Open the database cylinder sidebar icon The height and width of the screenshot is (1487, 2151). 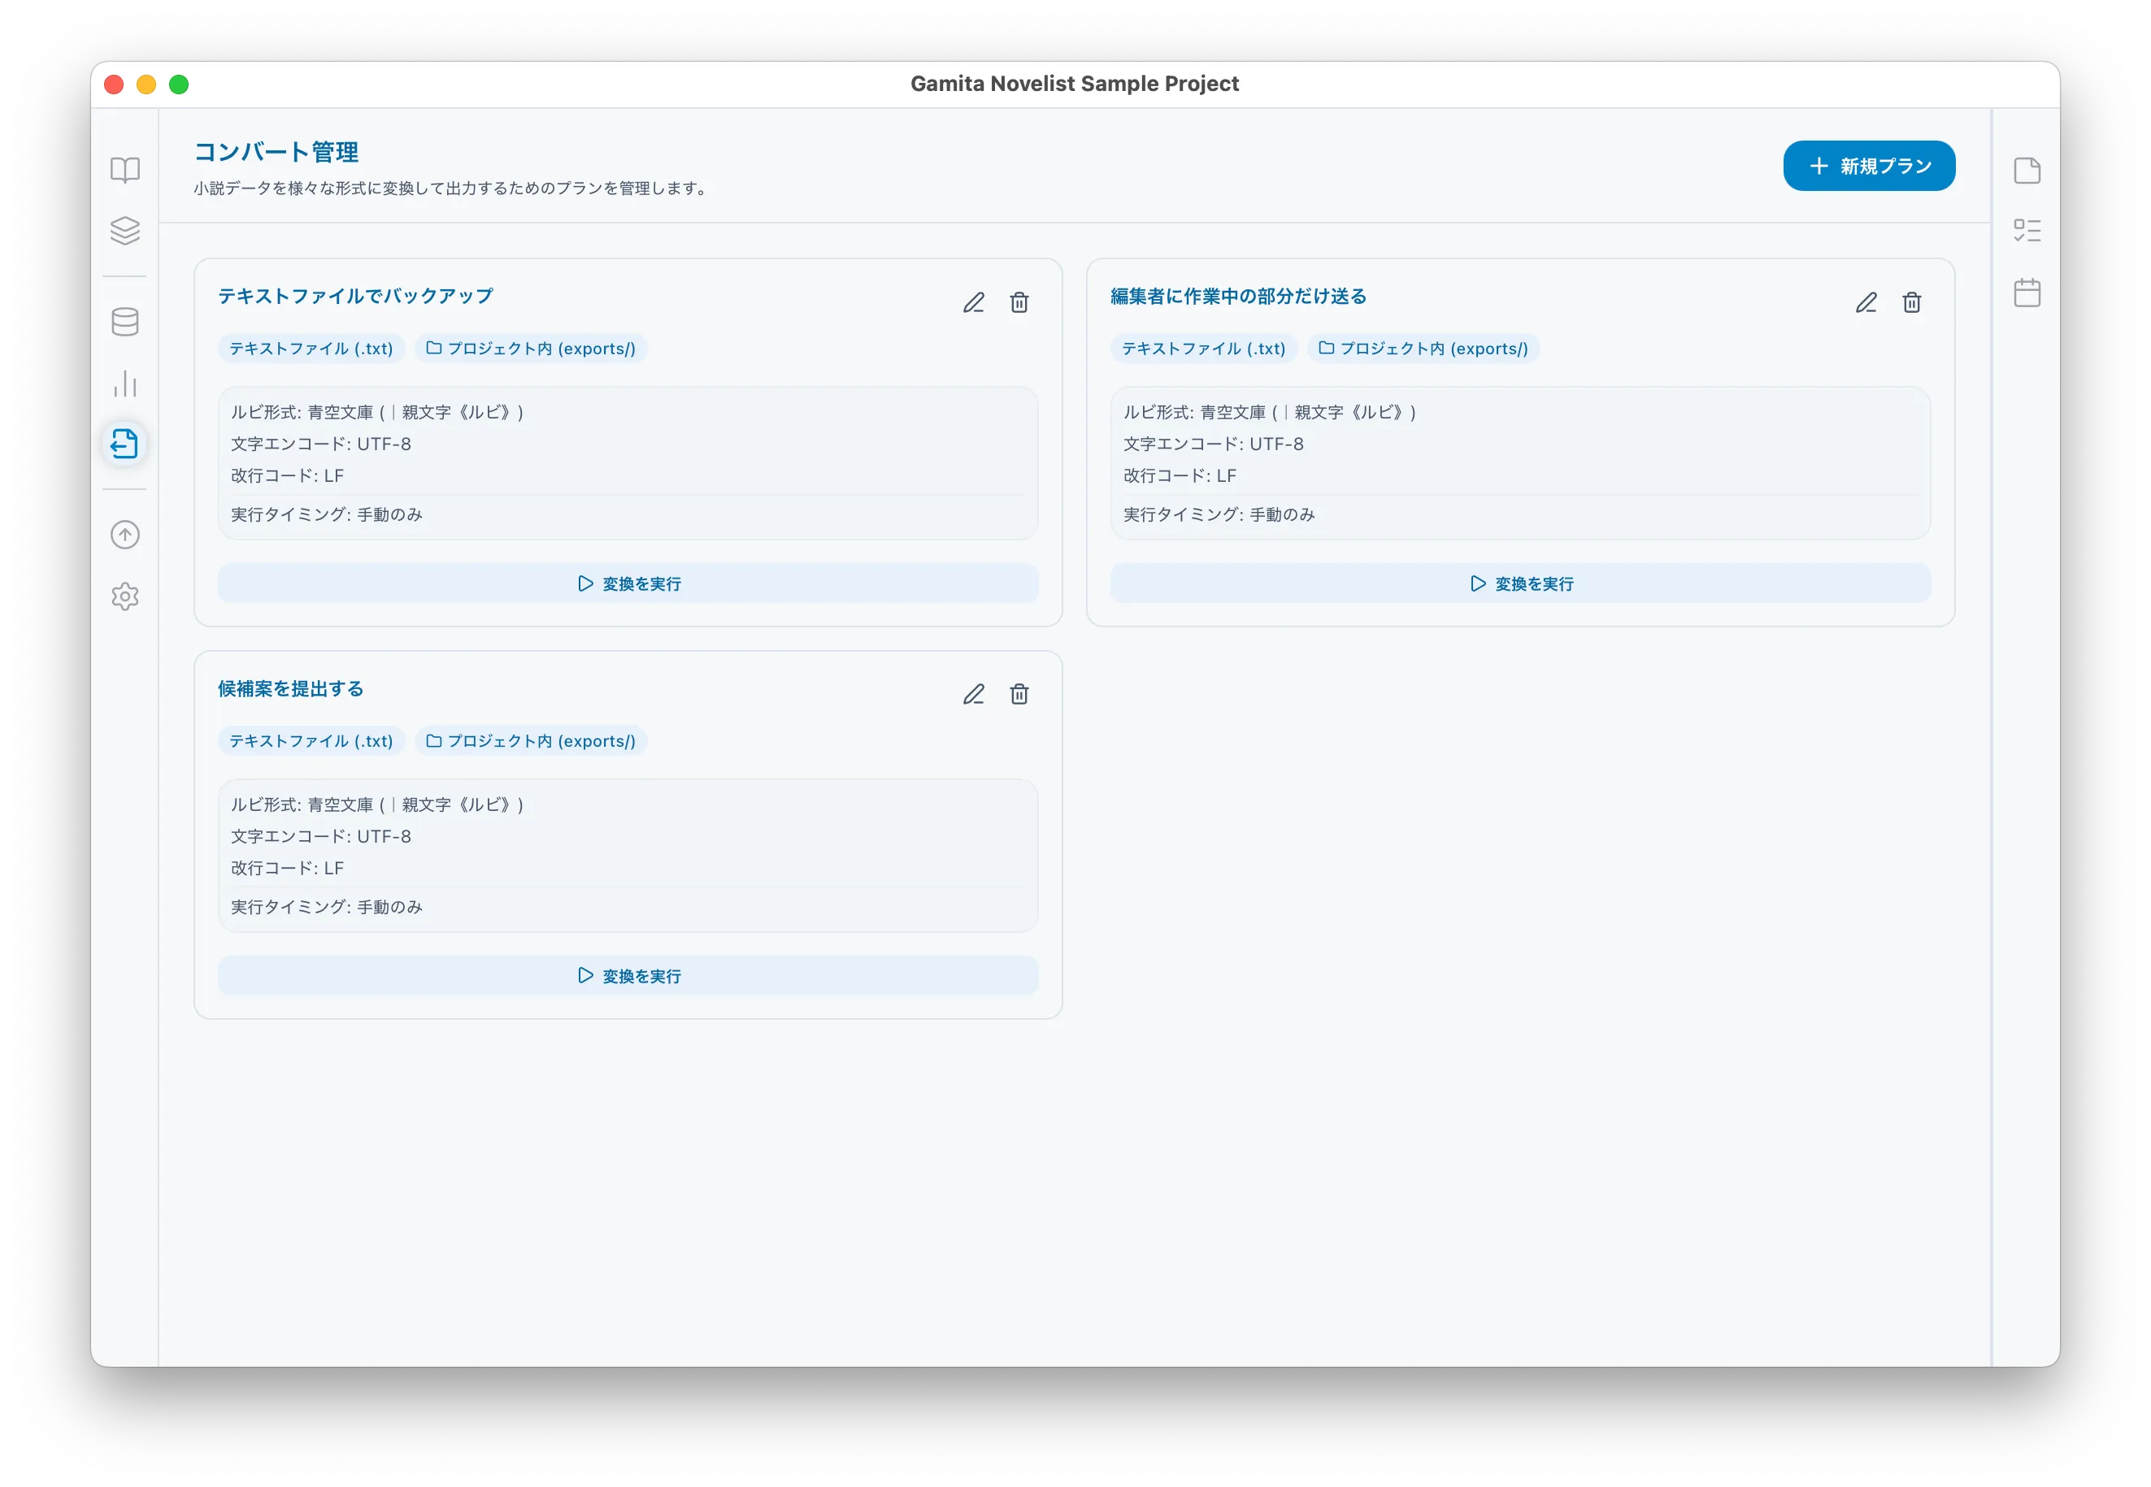point(125,322)
